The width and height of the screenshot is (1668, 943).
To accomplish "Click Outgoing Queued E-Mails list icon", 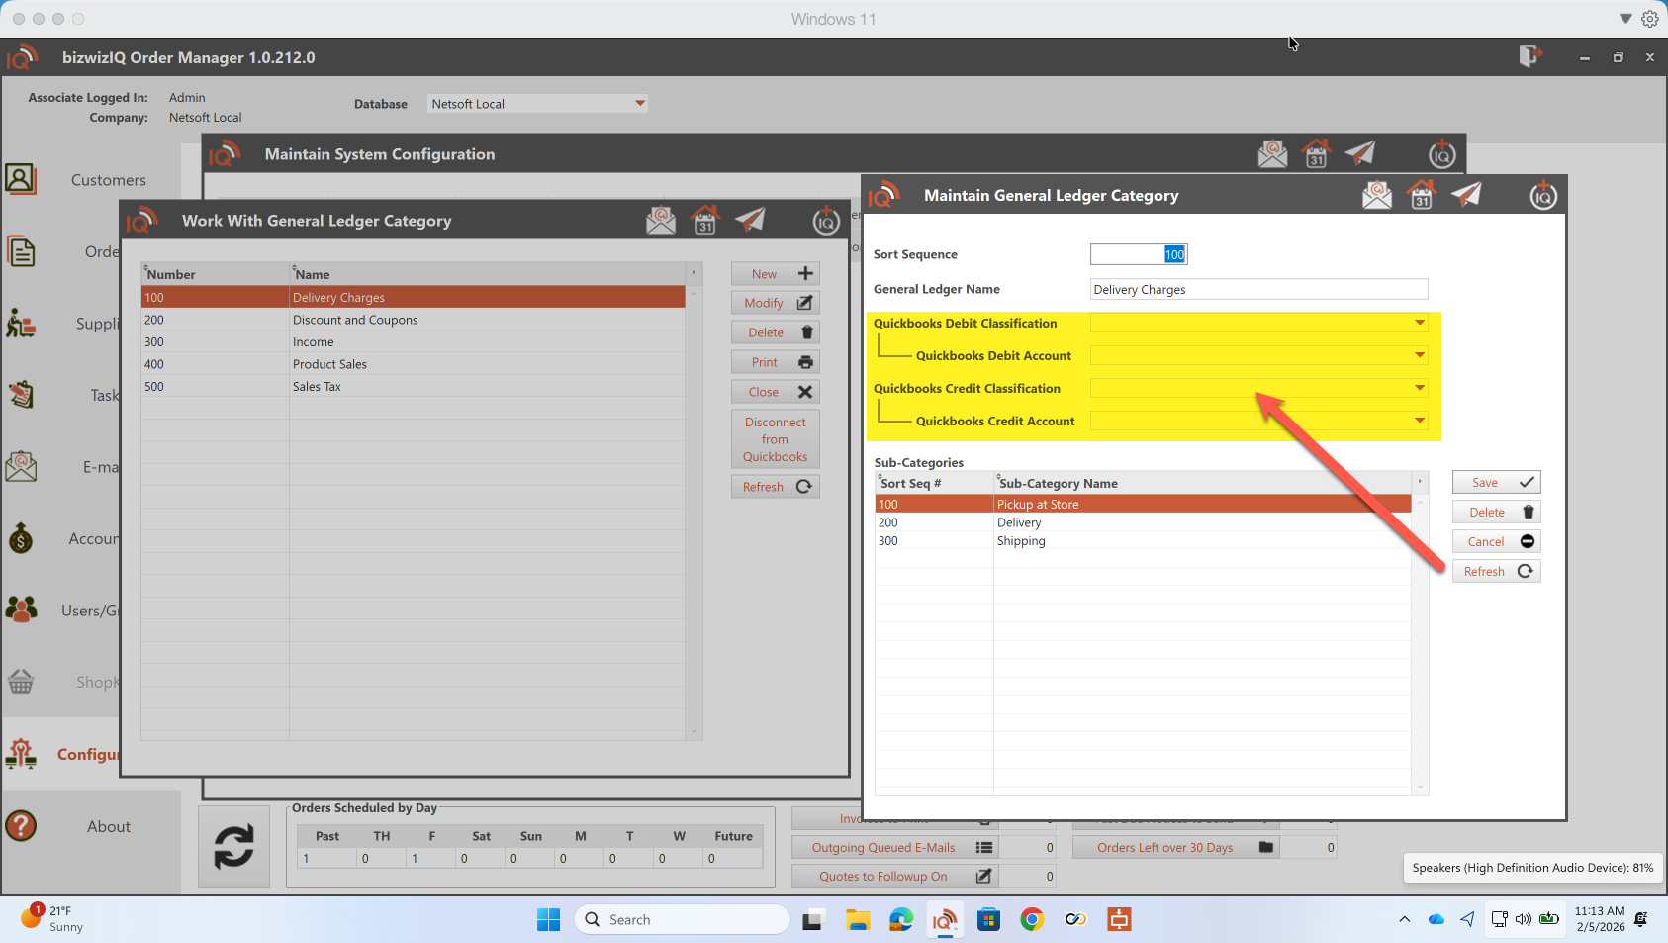I will coord(983,848).
